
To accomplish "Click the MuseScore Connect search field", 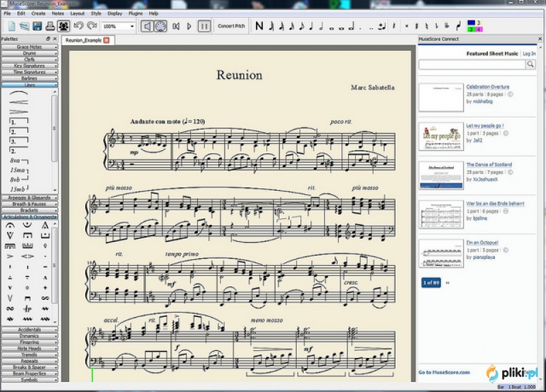I will pos(472,64).
